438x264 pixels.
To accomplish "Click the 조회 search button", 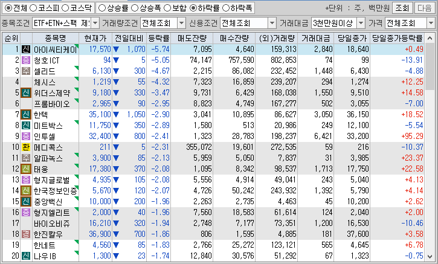I will coord(402,8).
